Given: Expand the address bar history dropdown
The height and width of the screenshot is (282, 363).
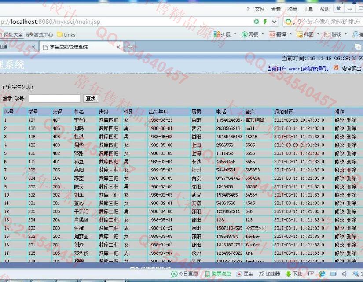Looking at the screenshot, I should coord(274,22).
